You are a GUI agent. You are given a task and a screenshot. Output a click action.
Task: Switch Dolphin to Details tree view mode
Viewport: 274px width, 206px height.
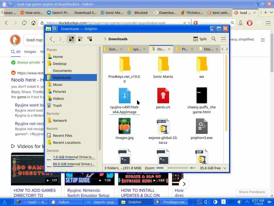(x=90, y=39)
